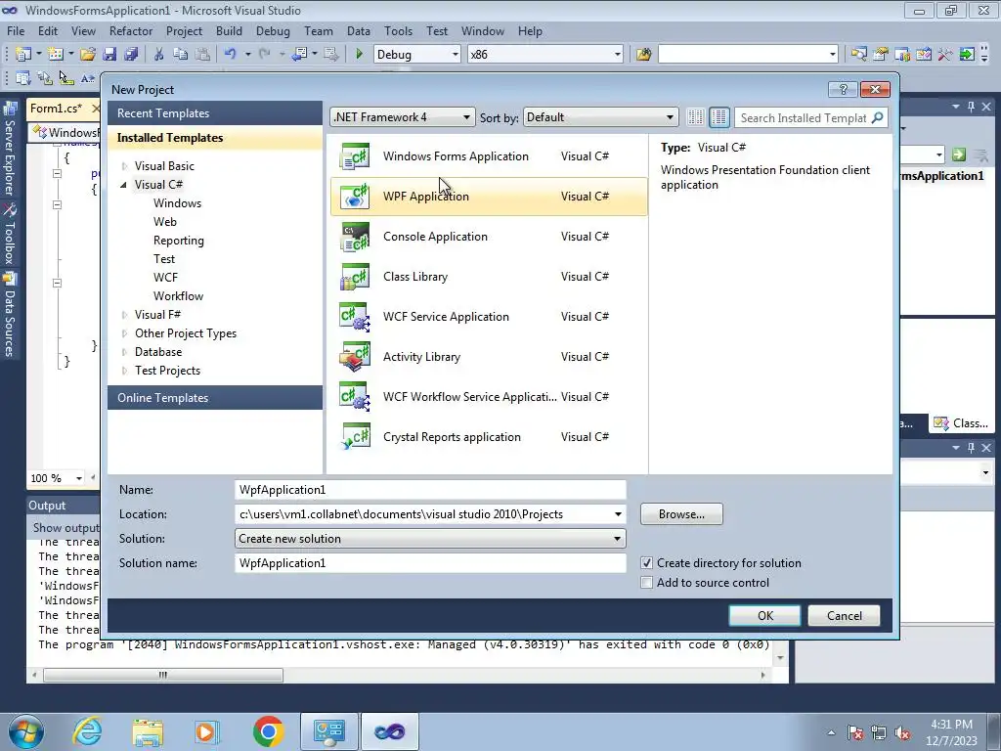
Task: Click the Save floppy disk icon
Action: 109,55
